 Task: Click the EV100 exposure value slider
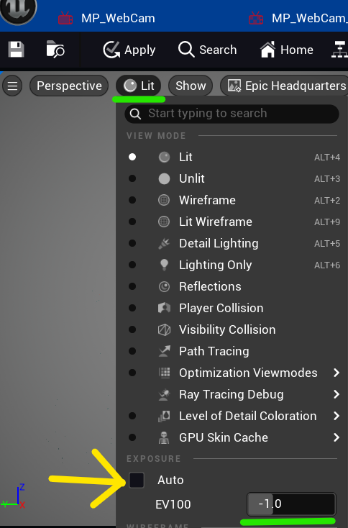(x=291, y=504)
